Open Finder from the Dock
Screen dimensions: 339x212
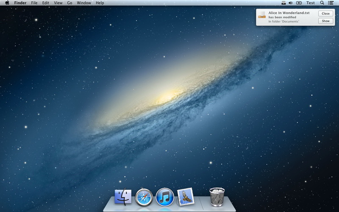pos(123,197)
